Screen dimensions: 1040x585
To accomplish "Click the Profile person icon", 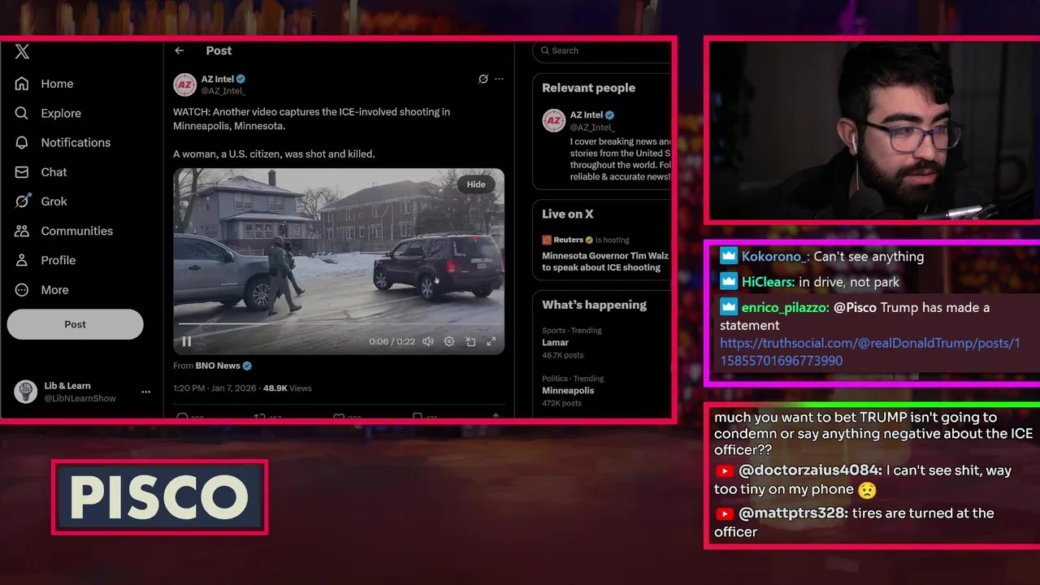I will coord(22,260).
